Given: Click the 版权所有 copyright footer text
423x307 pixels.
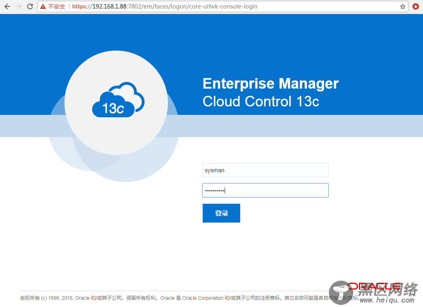Looking at the screenshot, I should [x=189, y=298].
